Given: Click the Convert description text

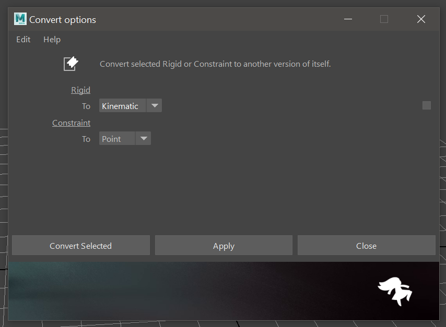Looking at the screenshot, I should (x=215, y=64).
